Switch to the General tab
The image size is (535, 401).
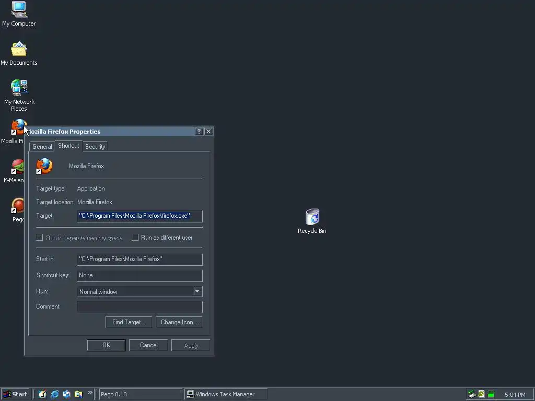[42, 147]
